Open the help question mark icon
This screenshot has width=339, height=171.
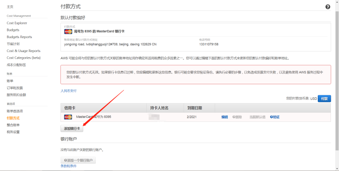click(x=328, y=7)
